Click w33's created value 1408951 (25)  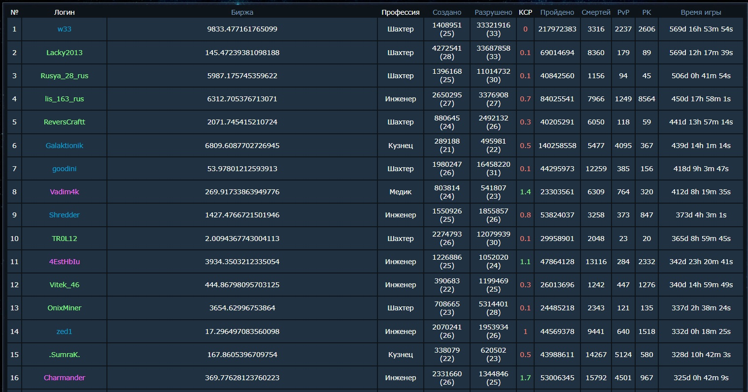[x=447, y=29]
